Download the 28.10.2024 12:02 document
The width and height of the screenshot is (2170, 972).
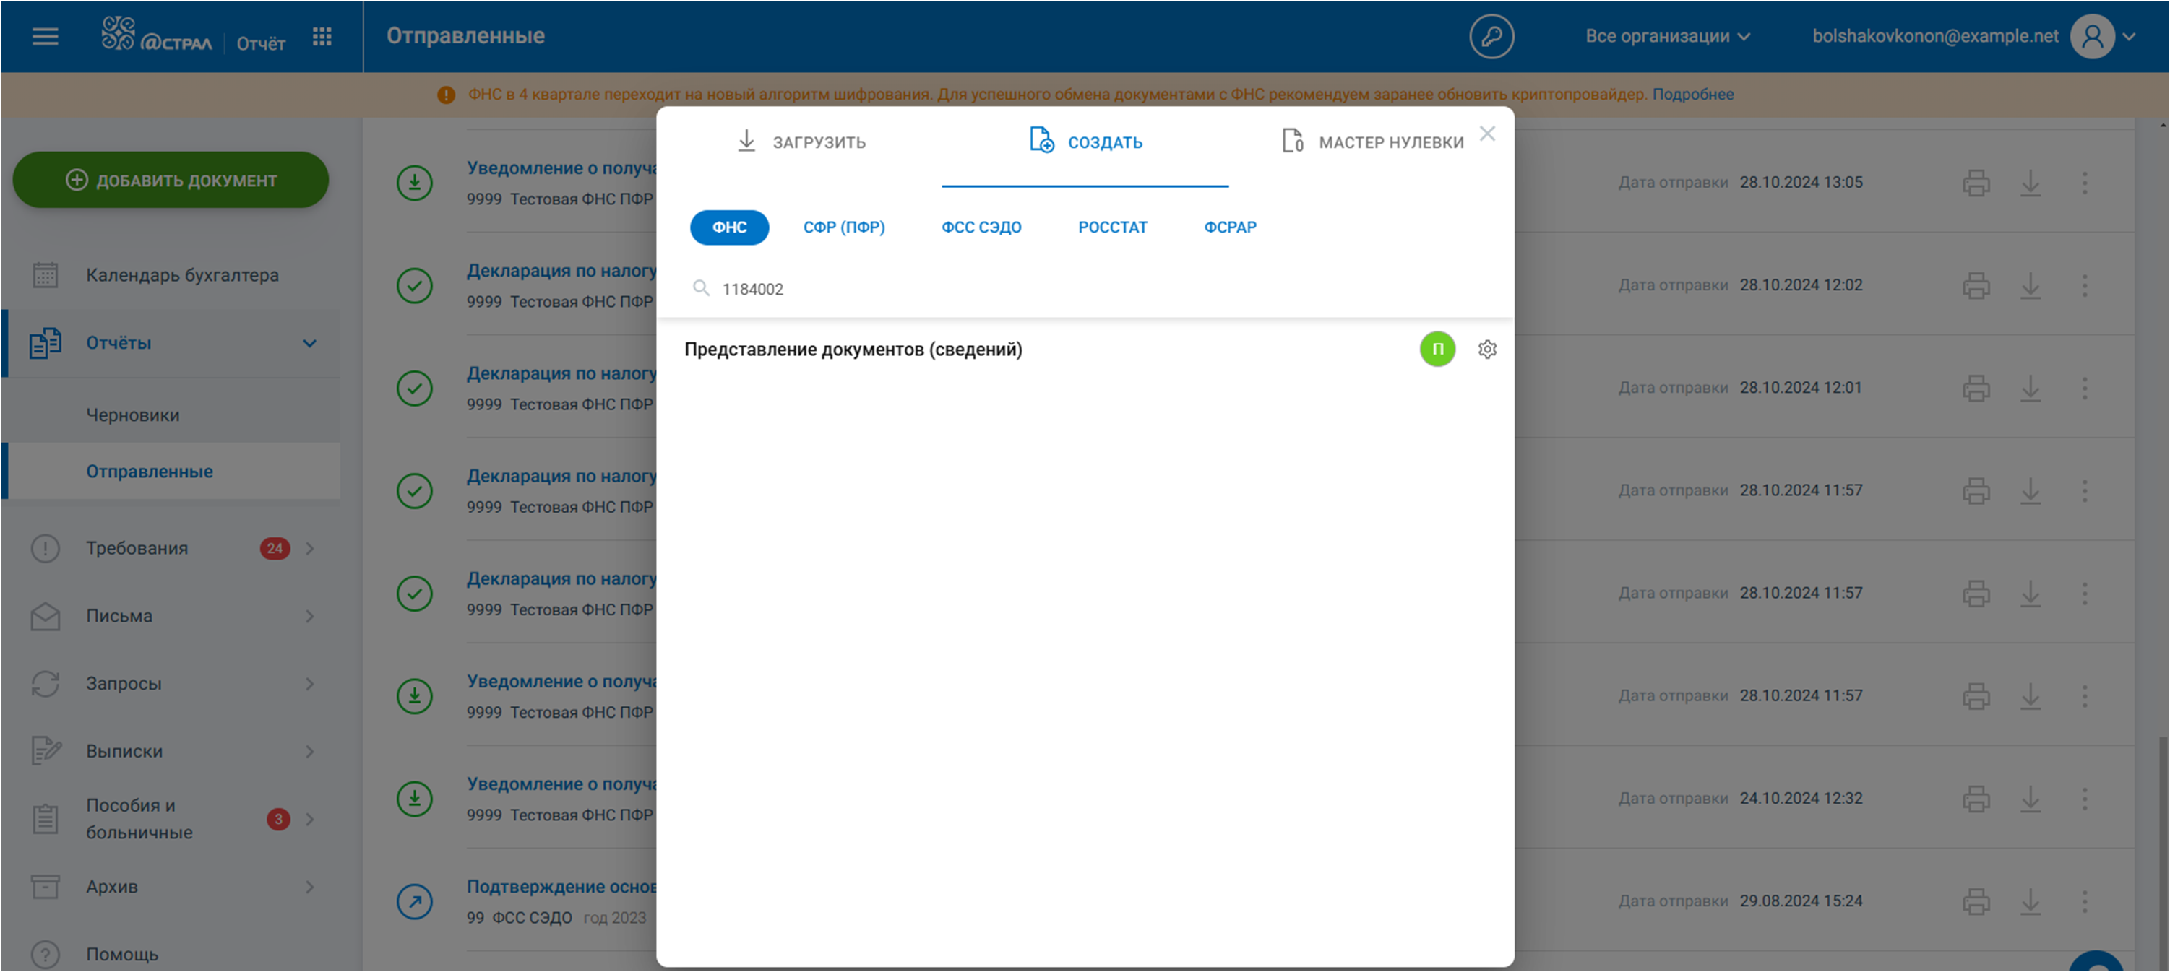point(2030,285)
